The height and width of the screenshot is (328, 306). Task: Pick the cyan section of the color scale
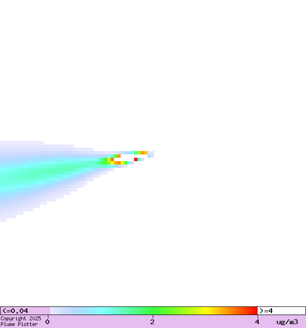pos(102,311)
